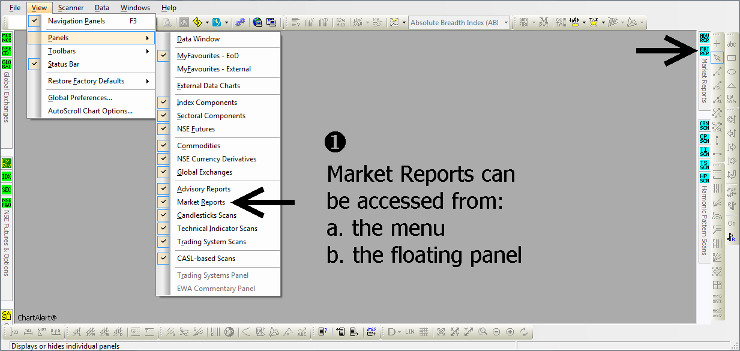Open the HP SCN harmonic pattern icon
The height and width of the screenshot is (351, 740).
tap(705, 178)
